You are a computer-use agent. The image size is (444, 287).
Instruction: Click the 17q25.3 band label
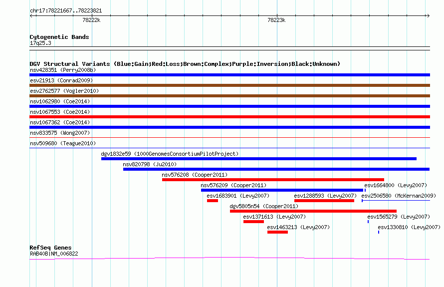coord(40,43)
